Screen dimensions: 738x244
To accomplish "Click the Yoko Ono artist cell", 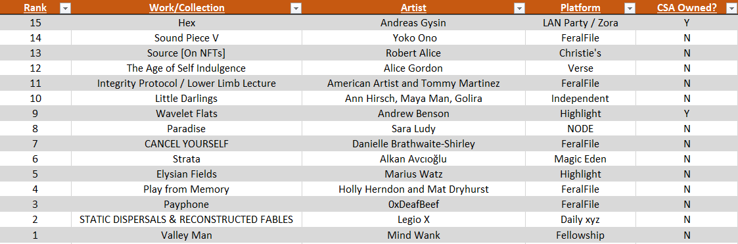I will 414,37.
